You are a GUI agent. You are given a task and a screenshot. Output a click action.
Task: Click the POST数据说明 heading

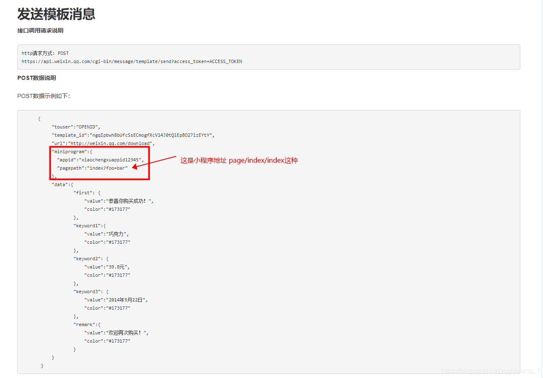tap(37, 78)
